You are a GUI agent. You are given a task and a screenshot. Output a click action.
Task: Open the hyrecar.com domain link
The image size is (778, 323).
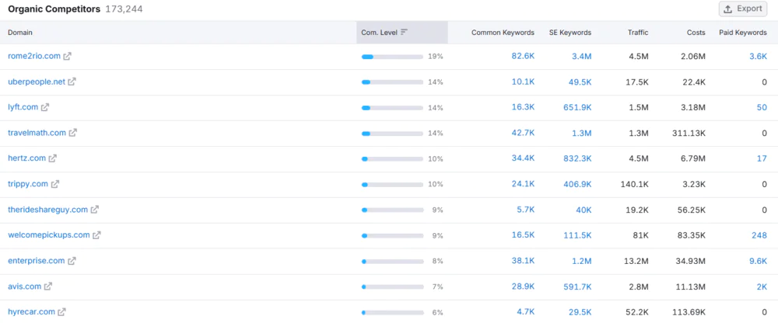(x=32, y=312)
